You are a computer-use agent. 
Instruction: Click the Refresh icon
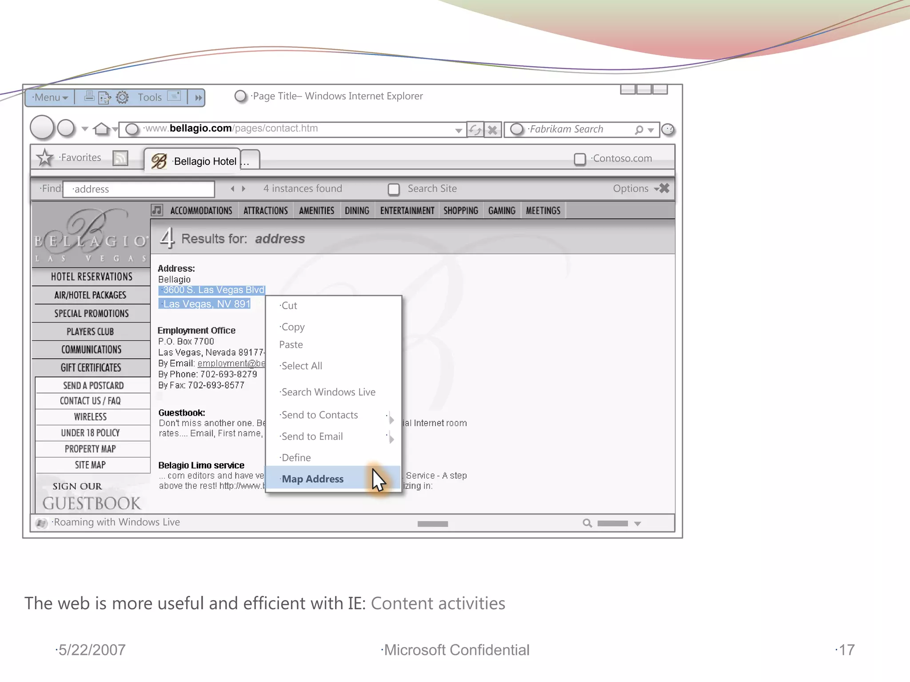(x=475, y=130)
